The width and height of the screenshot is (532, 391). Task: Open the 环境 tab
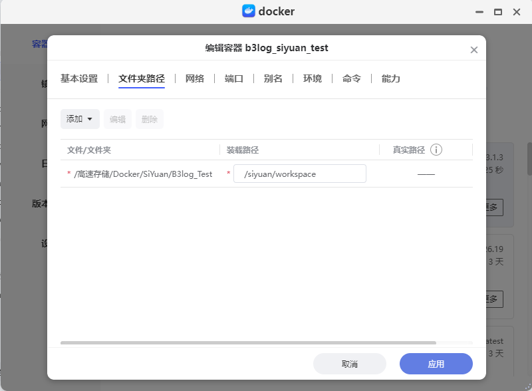click(313, 78)
